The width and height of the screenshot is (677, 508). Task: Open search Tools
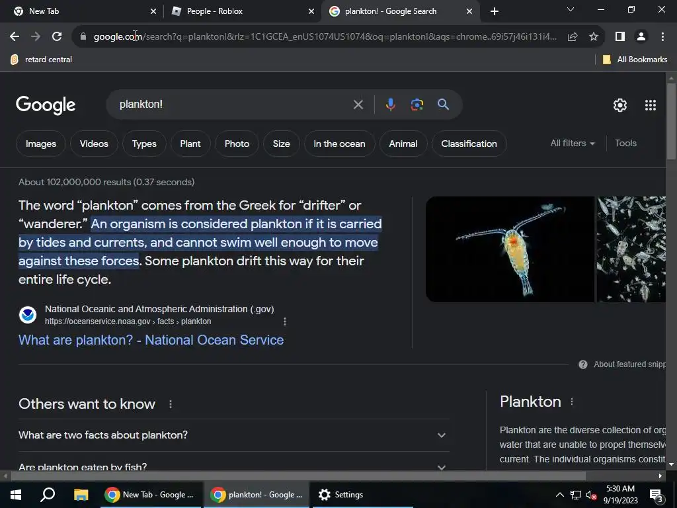click(x=625, y=144)
